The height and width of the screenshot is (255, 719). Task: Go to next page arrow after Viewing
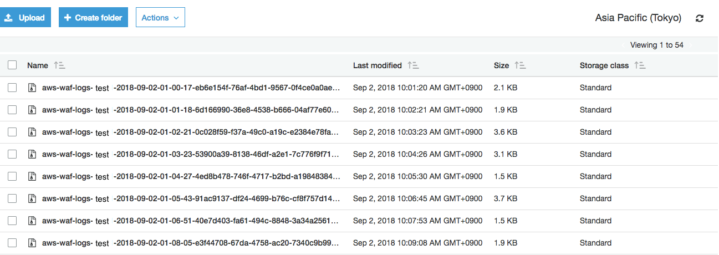click(x=691, y=45)
